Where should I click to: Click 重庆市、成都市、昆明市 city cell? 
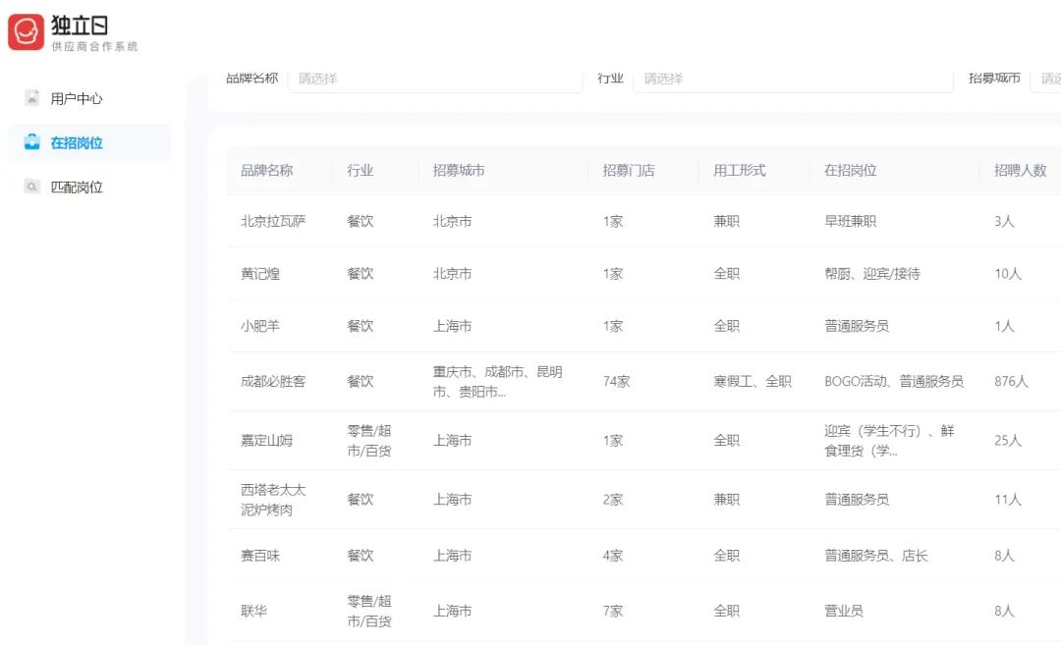(x=498, y=381)
